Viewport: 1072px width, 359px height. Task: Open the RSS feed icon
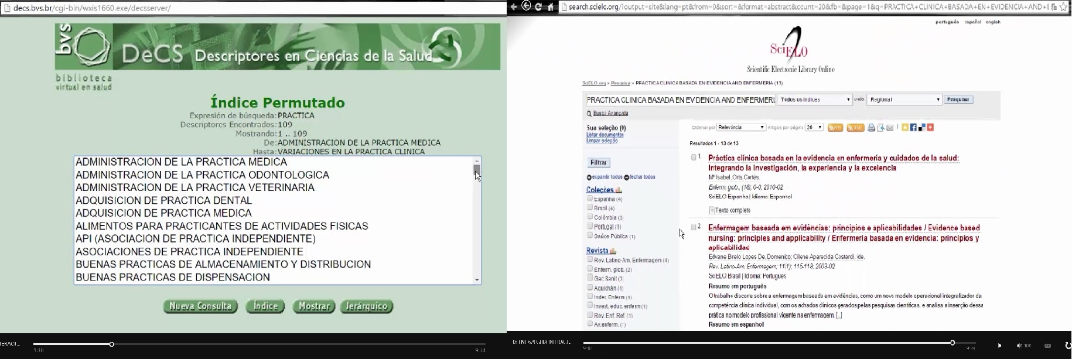coord(835,128)
